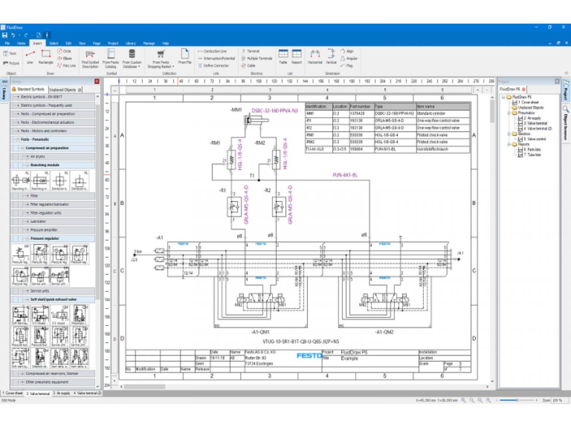Open Find Symbol Description
The image size is (571, 428).
click(90, 58)
